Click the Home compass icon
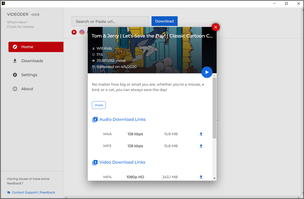Image resolution: width=304 pixels, height=199 pixels. [15, 47]
